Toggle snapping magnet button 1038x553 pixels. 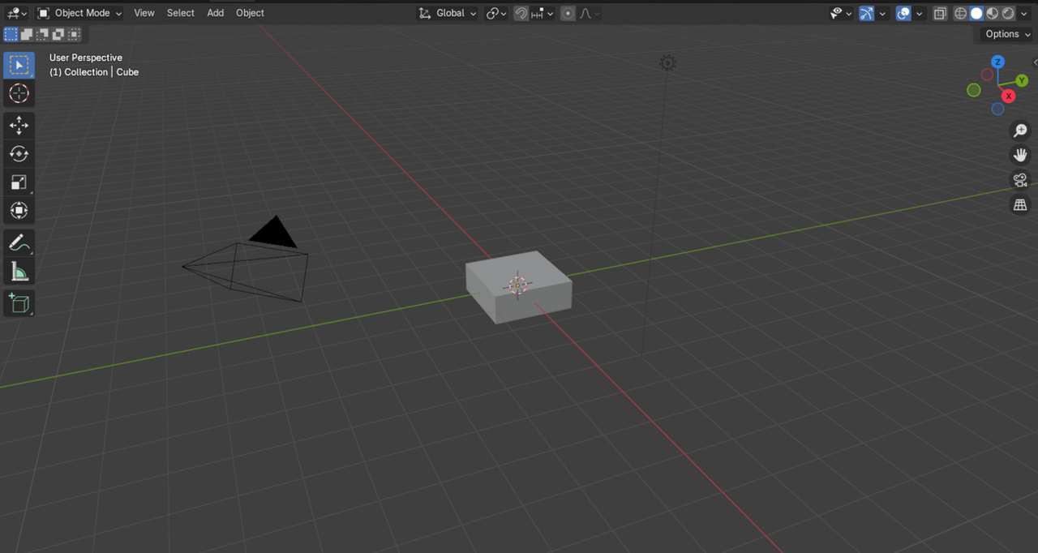[x=521, y=13]
